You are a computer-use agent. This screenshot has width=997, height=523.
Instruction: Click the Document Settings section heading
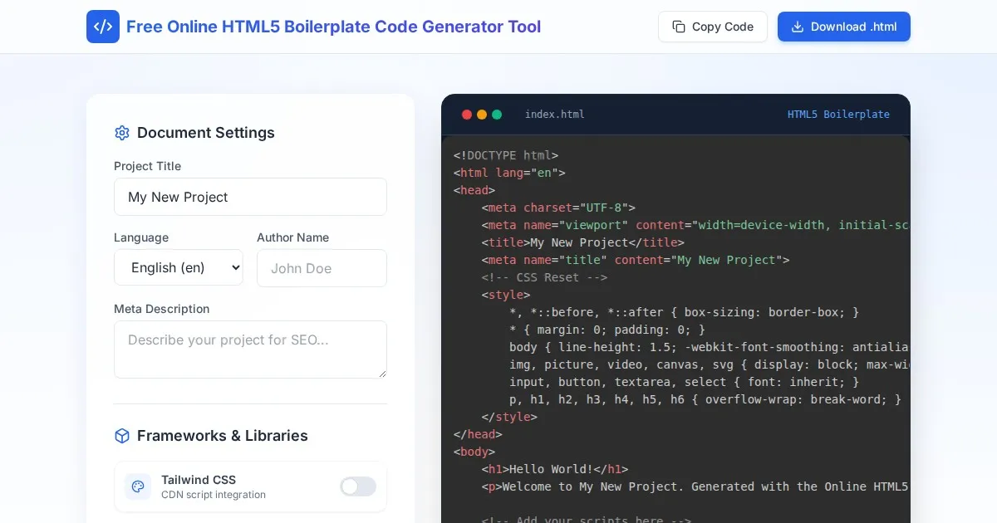tap(205, 133)
